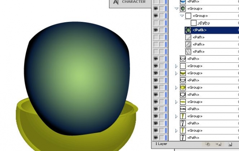Screen dimensions: 239x151
Task: Collapse the nested Group with the white thumbnail
Action: click(182, 16)
